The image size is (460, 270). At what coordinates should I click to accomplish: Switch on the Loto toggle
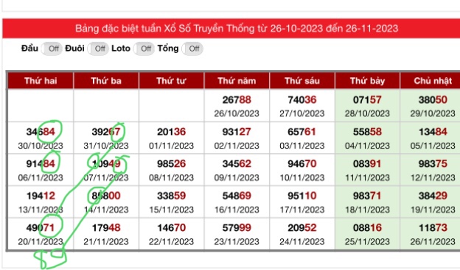144,49
